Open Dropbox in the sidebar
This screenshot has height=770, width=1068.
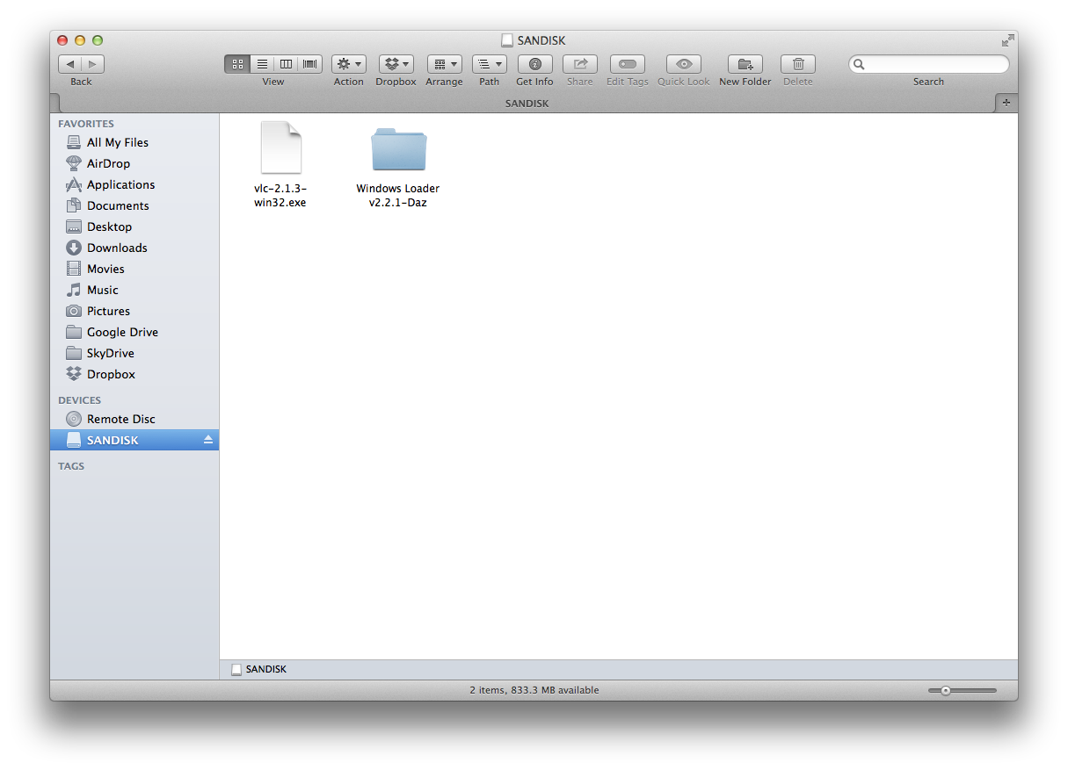pyautogui.click(x=134, y=374)
